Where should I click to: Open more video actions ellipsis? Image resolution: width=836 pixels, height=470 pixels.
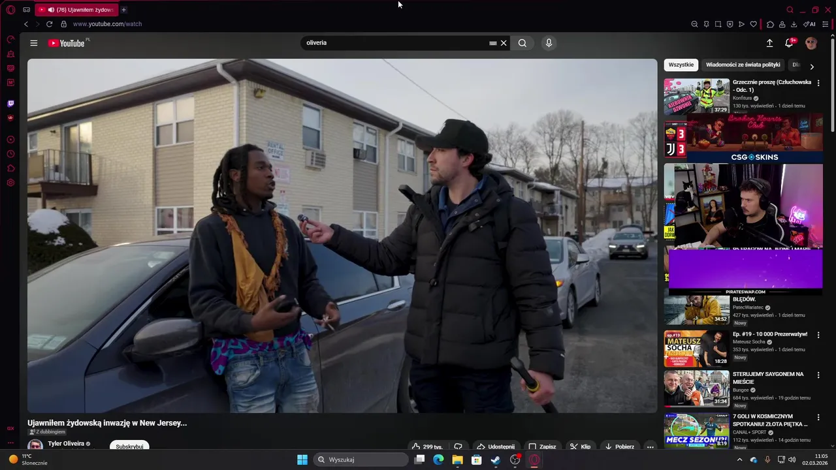pyautogui.click(x=650, y=446)
